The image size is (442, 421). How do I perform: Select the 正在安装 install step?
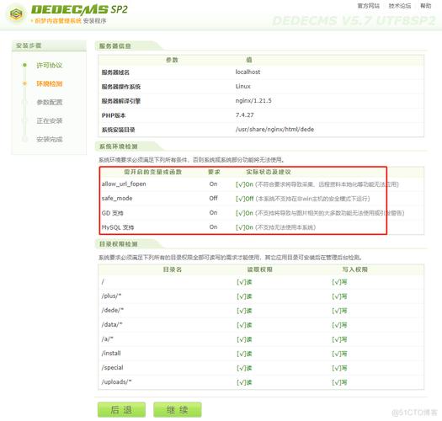pyautogui.click(x=50, y=121)
